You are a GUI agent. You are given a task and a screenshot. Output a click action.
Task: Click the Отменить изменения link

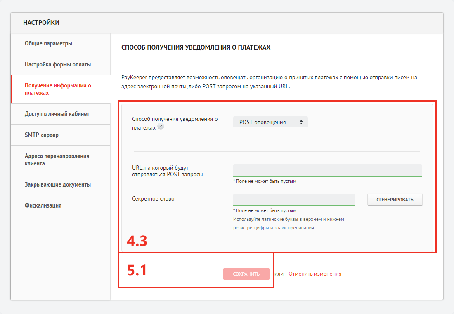coord(315,274)
